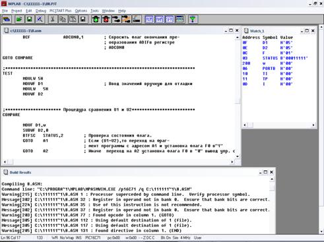Screen dimensions: 324x242
Task: Click the green traffic light Run icon
Action: (x=96, y=19)
